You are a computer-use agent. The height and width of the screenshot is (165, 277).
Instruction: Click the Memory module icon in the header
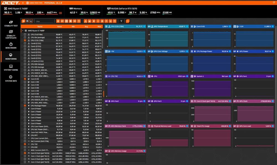tap(71, 9)
